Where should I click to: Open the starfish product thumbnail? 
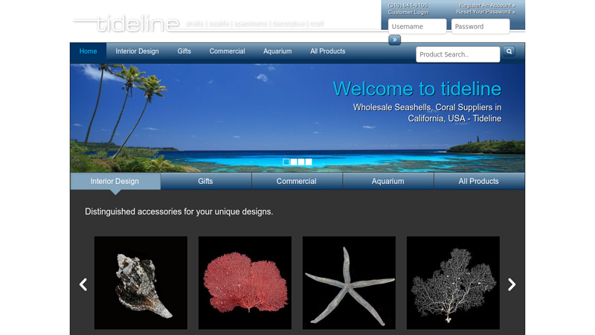click(x=349, y=283)
